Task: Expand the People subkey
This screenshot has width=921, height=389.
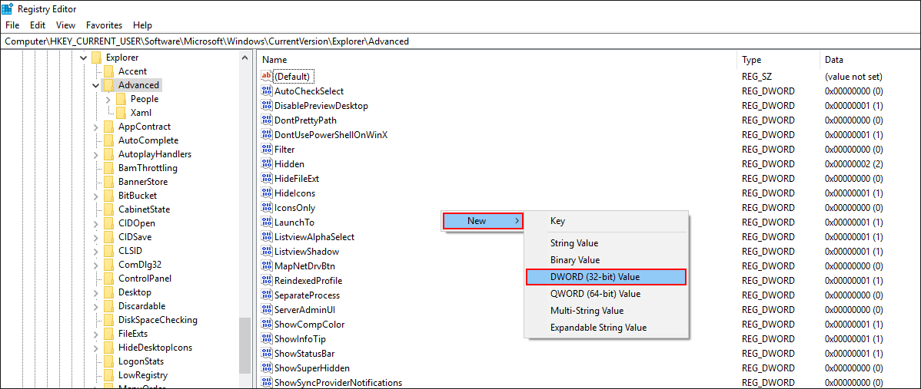Action: coord(108,99)
